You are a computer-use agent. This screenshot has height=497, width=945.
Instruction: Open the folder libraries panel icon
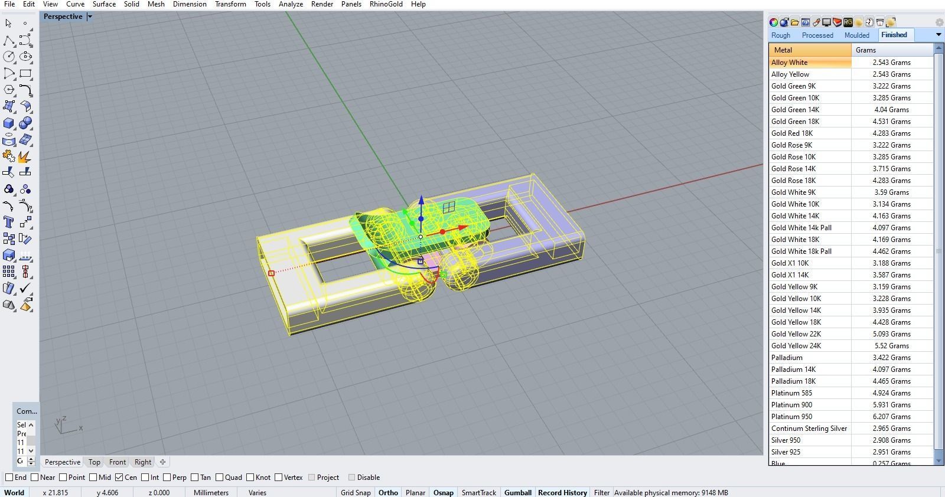[x=795, y=22]
